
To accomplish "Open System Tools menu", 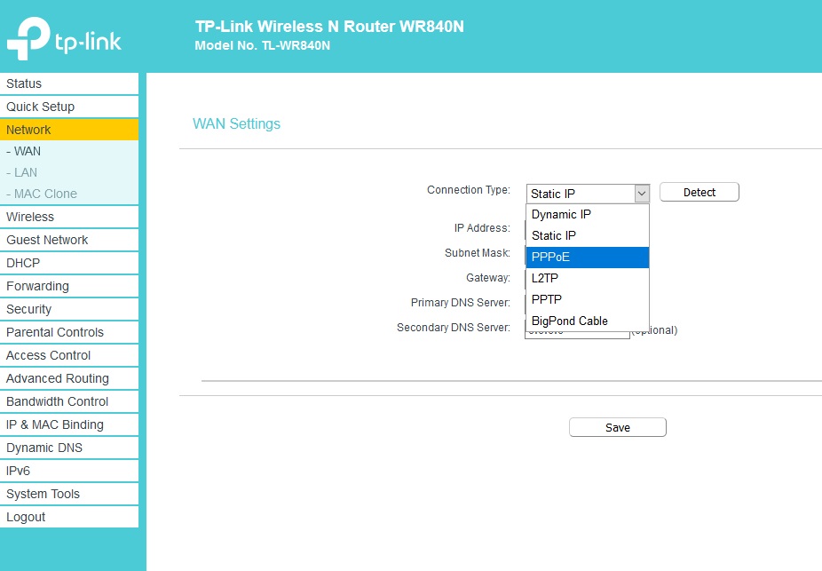I will click(x=69, y=494).
